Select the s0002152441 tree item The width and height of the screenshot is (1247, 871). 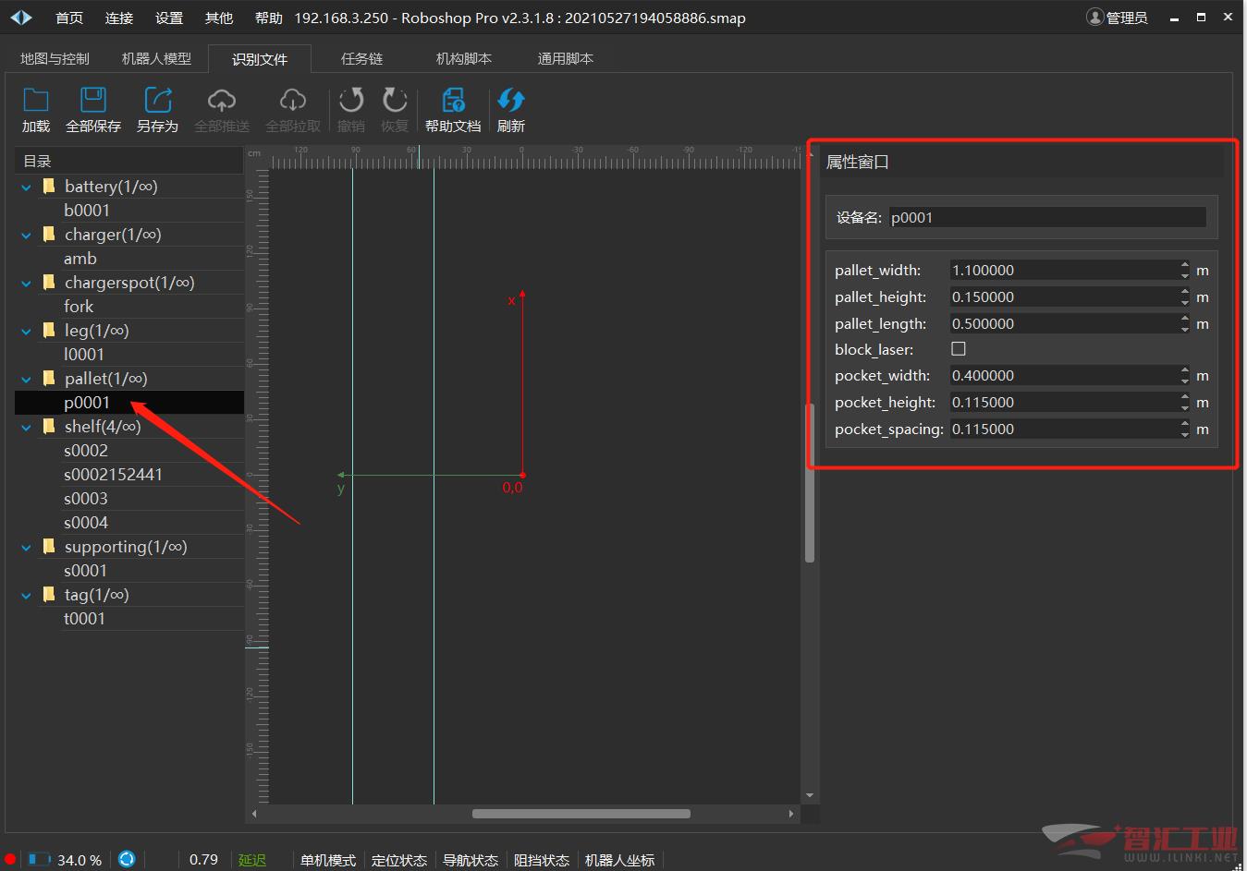pyautogui.click(x=113, y=474)
